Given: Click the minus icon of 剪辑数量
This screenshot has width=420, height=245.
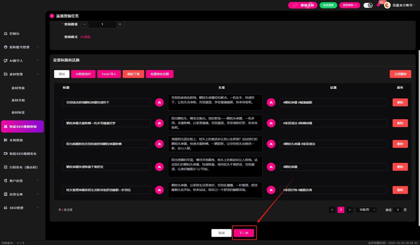Looking at the screenshot, I should 84,24.
